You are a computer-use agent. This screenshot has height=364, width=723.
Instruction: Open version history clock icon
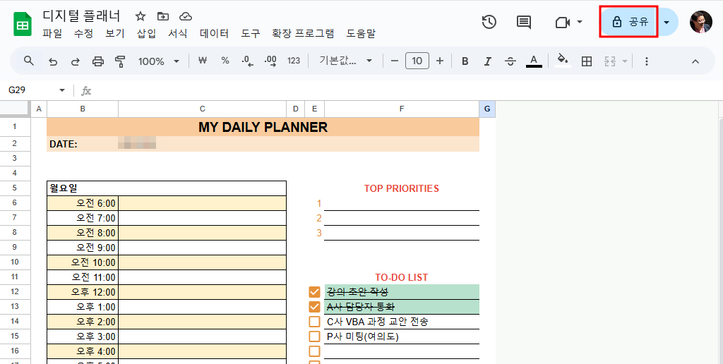(489, 22)
